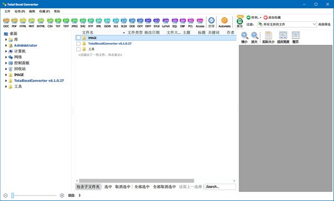This screenshot has height=201, width=334.
Task: Convert to CSV format
Action: point(50,23)
